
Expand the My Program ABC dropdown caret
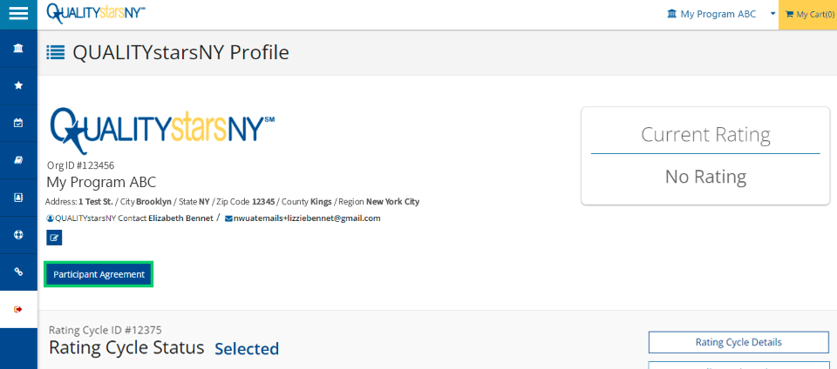click(772, 14)
